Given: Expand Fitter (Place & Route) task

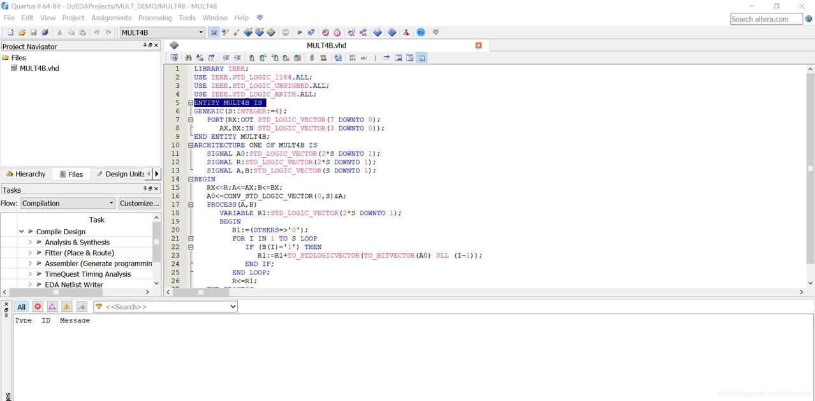Looking at the screenshot, I should (x=30, y=253).
